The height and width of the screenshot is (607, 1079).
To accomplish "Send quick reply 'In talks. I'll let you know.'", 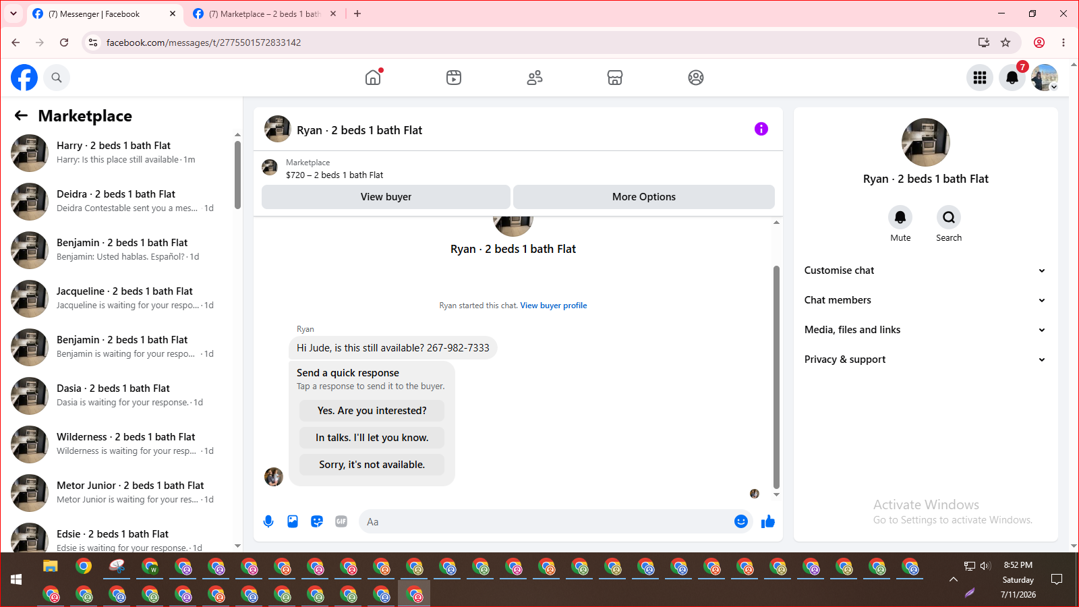I will coord(372,438).
